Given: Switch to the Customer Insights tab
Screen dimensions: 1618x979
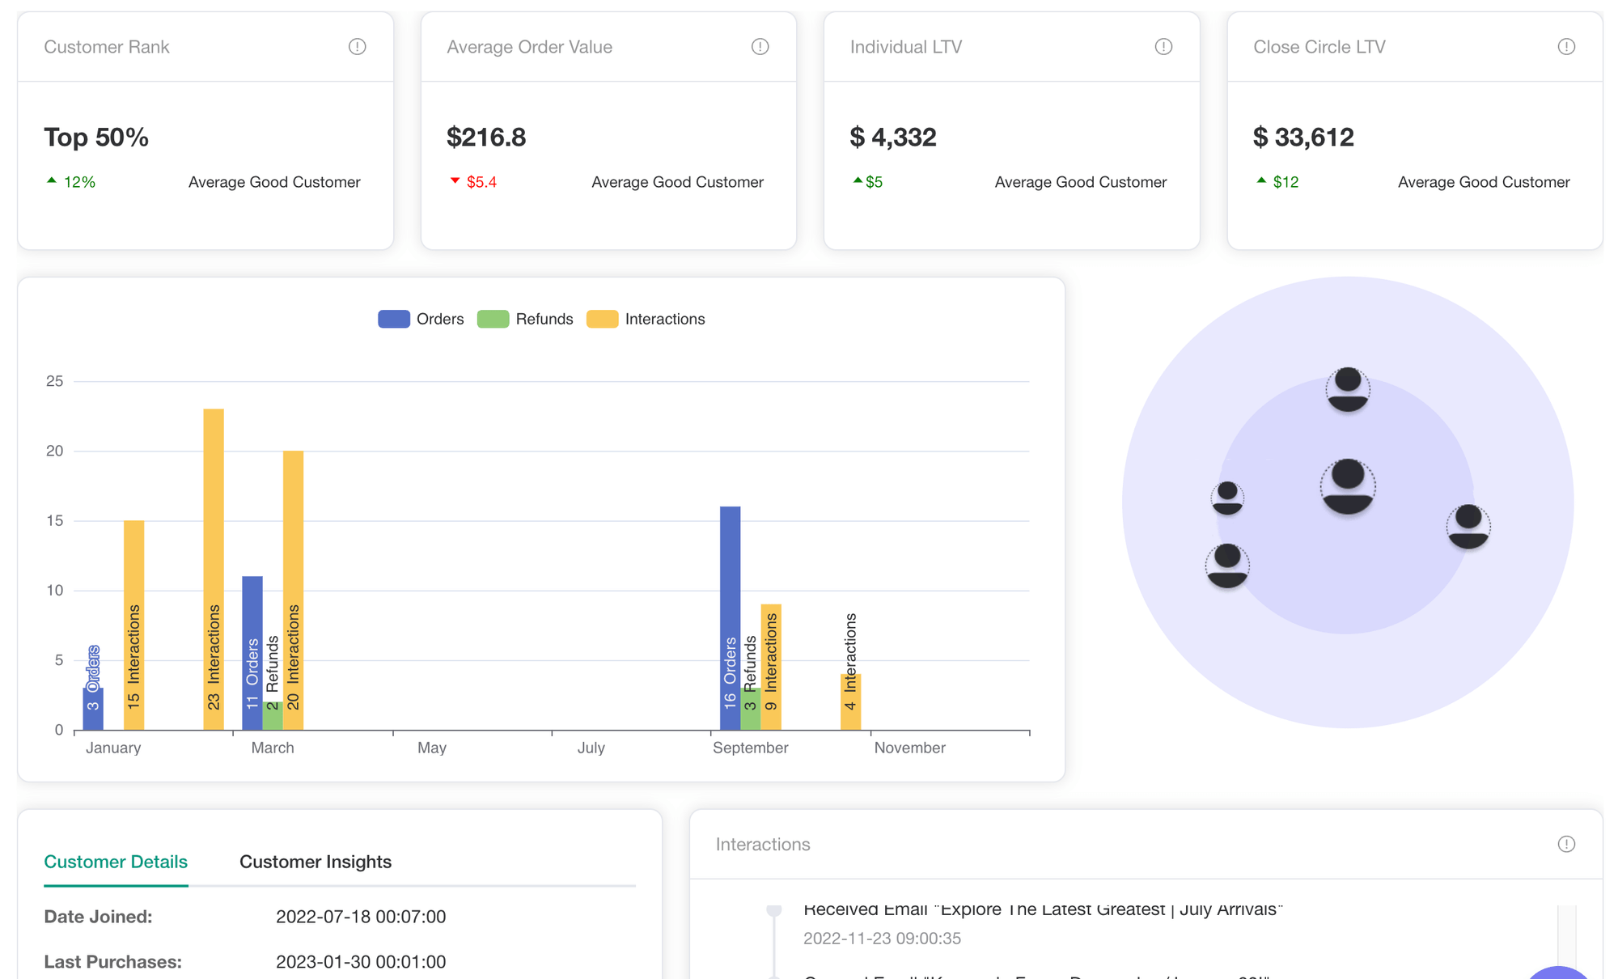Looking at the screenshot, I should click(x=316, y=862).
